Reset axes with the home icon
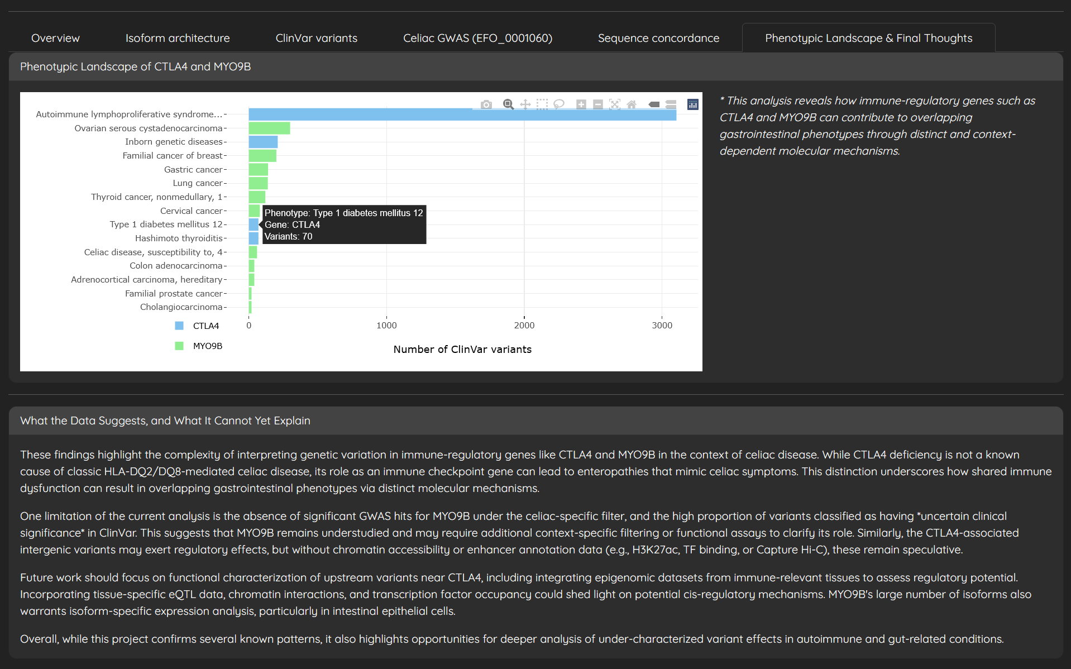 (x=632, y=104)
